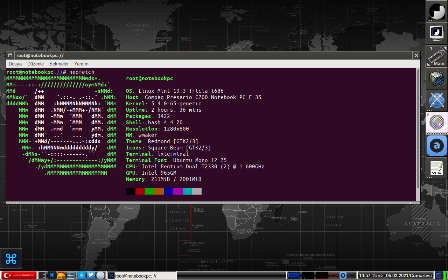Close the lxterminal window

[x=416, y=55]
